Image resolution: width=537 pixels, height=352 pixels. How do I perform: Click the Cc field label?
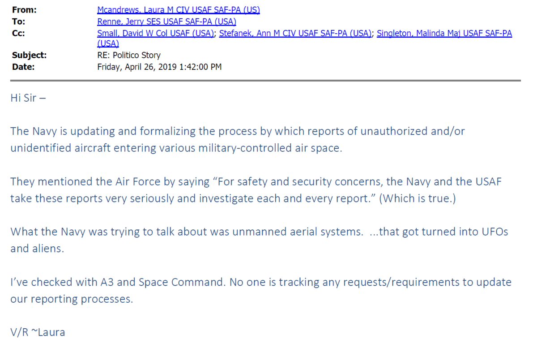tap(18, 33)
